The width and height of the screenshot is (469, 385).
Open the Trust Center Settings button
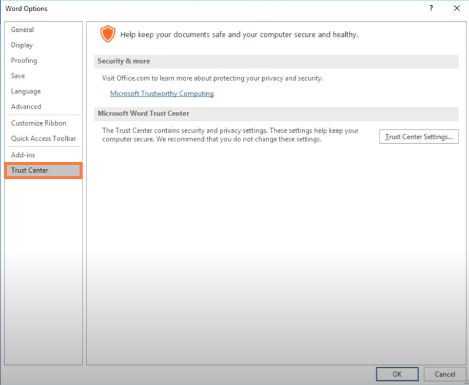pyautogui.click(x=419, y=137)
